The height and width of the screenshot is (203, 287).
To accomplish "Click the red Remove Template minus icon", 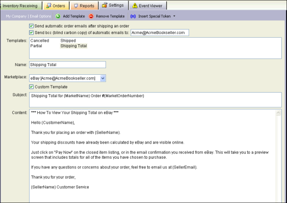I will point(91,16).
